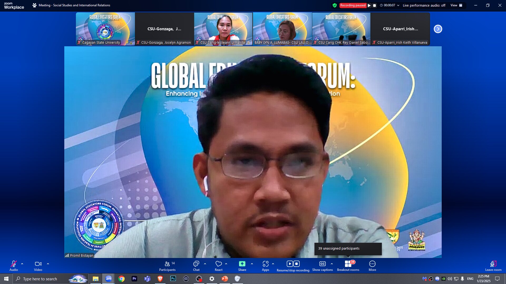Select BABY LYN A. LUMABAS video tile
The height and width of the screenshot is (284, 506).
pyautogui.click(x=283, y=29)
